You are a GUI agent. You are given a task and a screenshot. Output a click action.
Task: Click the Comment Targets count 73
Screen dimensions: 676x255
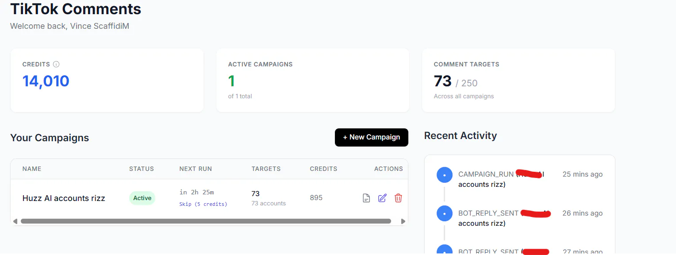[x=443, y=81]
